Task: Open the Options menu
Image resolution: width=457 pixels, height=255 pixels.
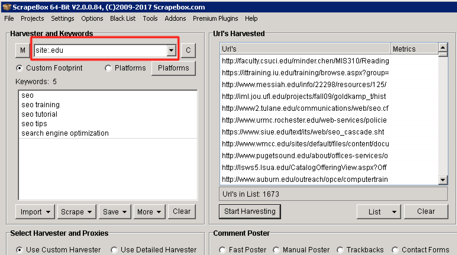Action: tap(92, 18)
